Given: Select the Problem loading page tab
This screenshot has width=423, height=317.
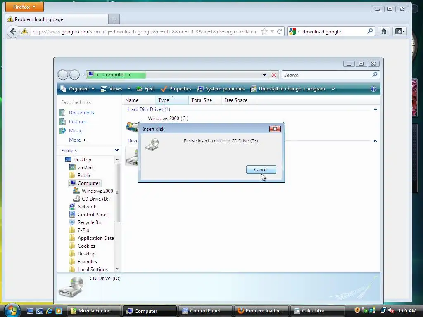Looking at the screenshot, I should [57, 19].
